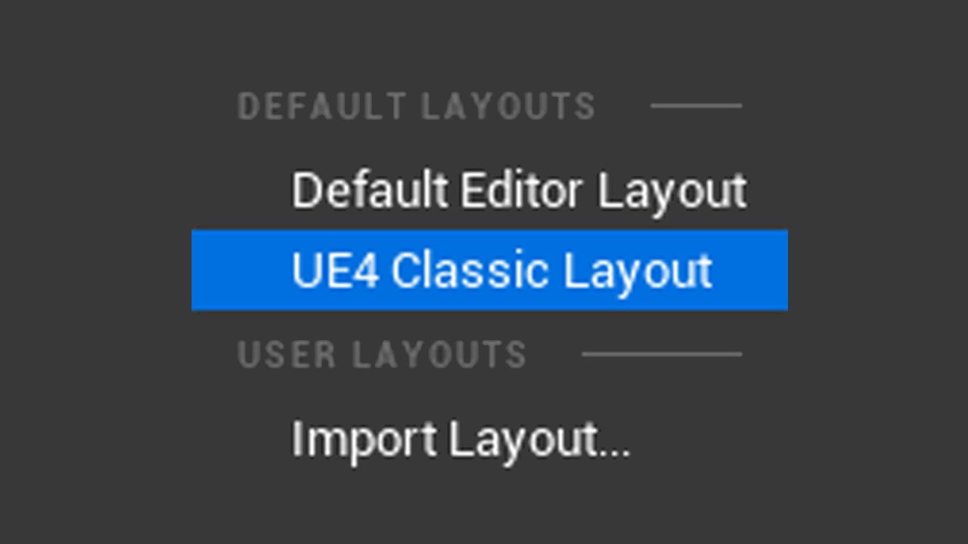Click the "Import Layout..." text
This screenshot has width=968, height=544.
pyautogui.click(x=461, y=439)
